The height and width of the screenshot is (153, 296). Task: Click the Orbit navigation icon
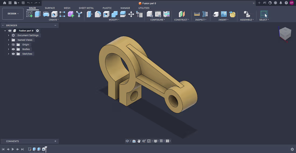(x=127, y=141)
